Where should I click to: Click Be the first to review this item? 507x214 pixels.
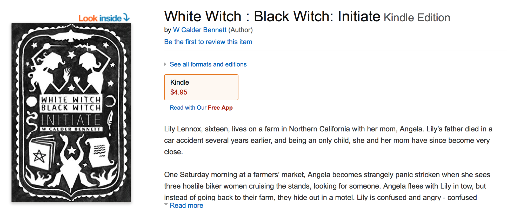tap(208, 42)
